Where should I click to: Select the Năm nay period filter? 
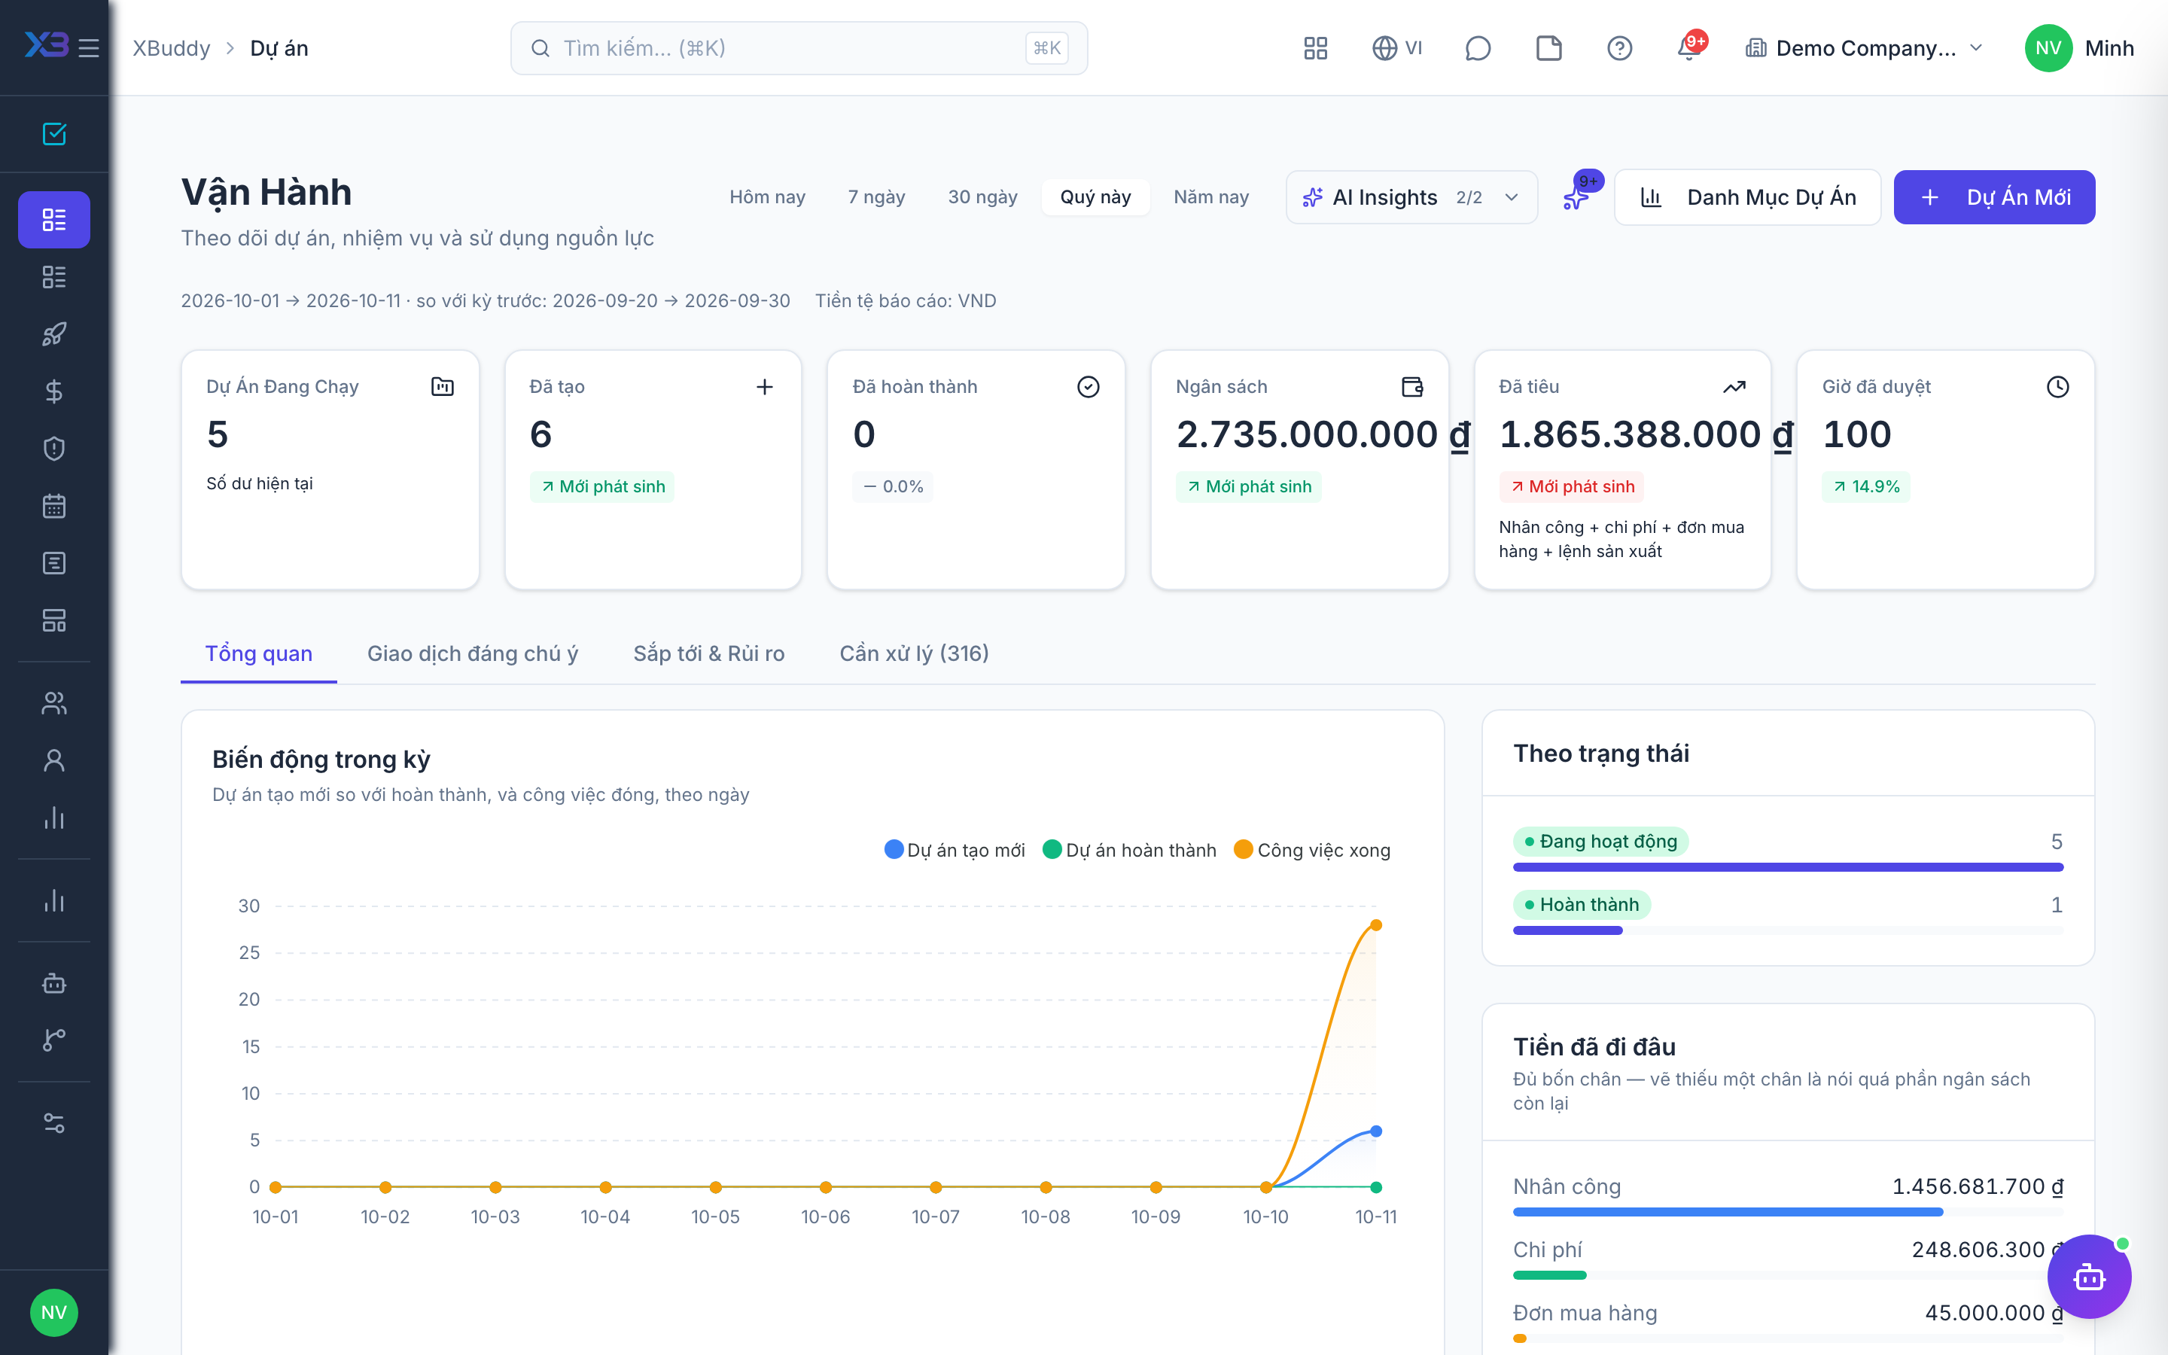tap(1211, 197)
